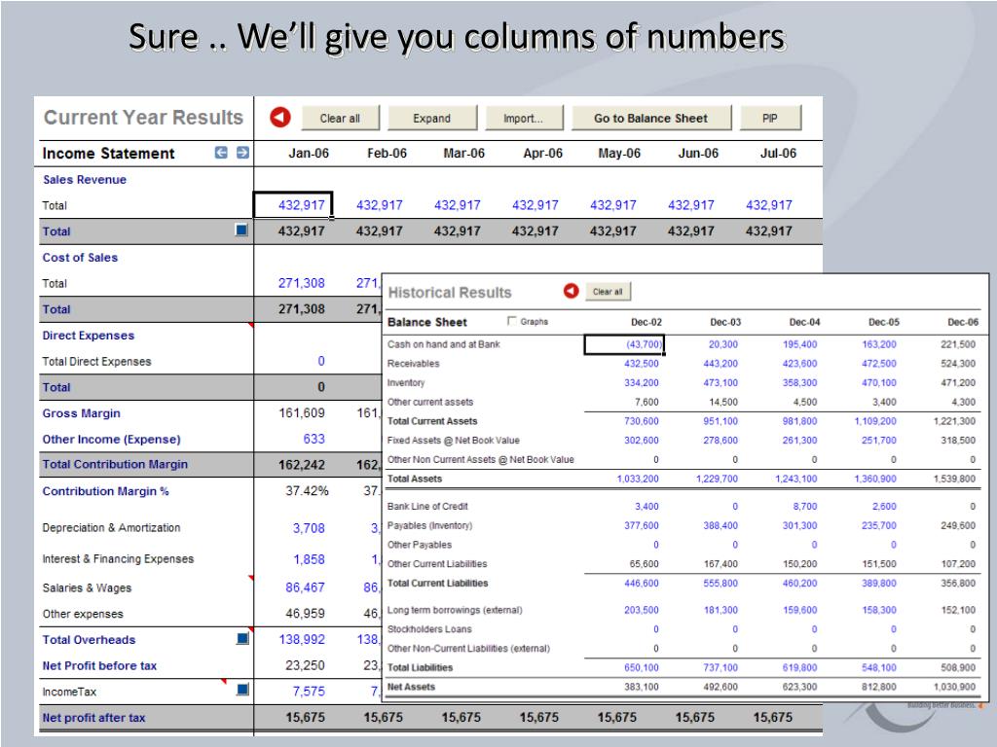Click the Salaries & Wages row label
Image resolution: width=997 pixels, height=747 pixels.
pos(87,588)
